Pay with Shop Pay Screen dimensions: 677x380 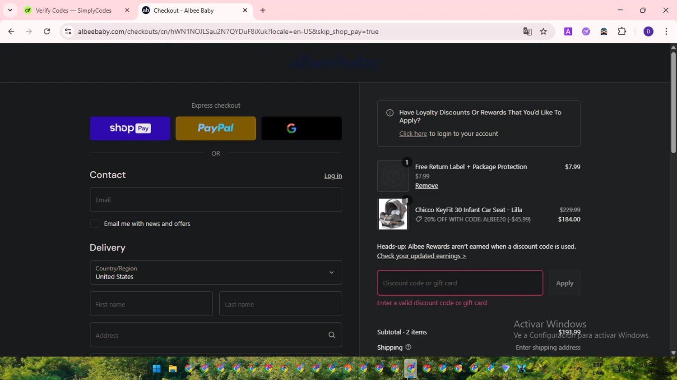(130, 128)
